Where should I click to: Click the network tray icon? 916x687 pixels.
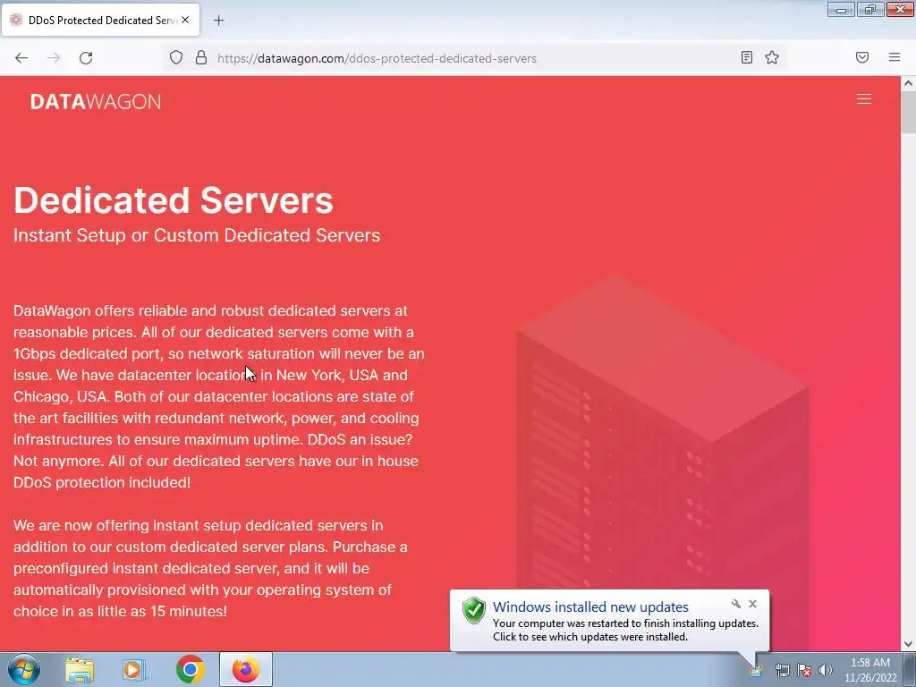tap(782, 671)
